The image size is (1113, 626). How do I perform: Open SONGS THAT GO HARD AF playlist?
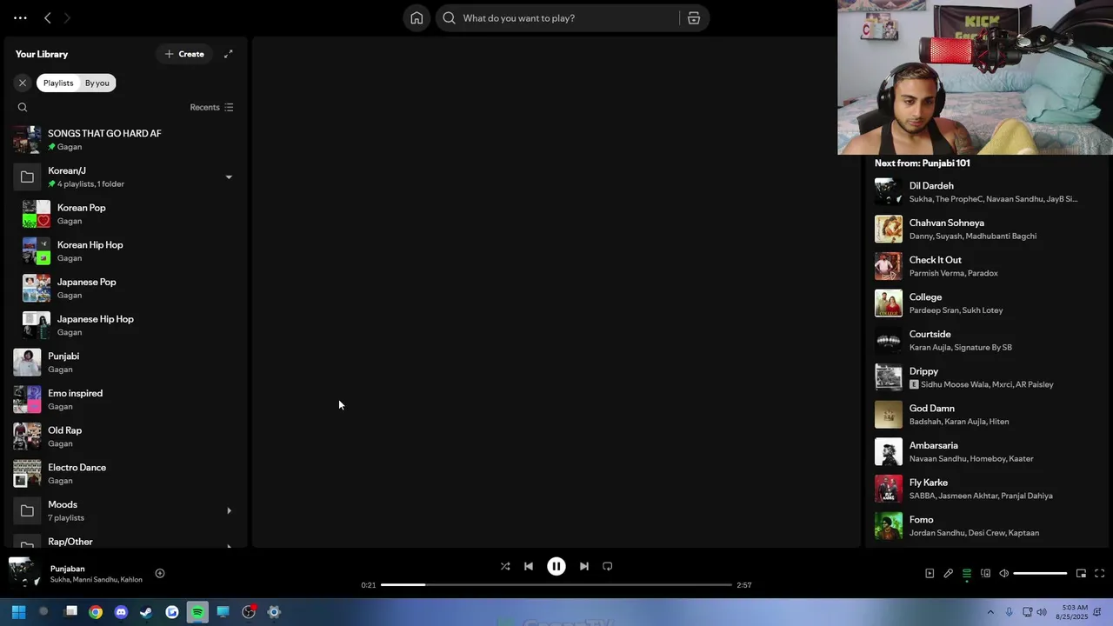125,139
